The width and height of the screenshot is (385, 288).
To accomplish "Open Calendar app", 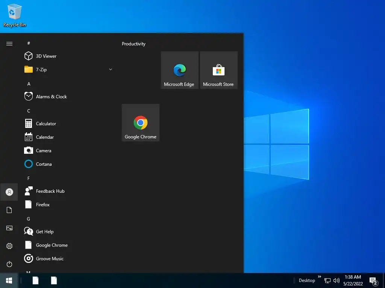I will tap(69, 137).
